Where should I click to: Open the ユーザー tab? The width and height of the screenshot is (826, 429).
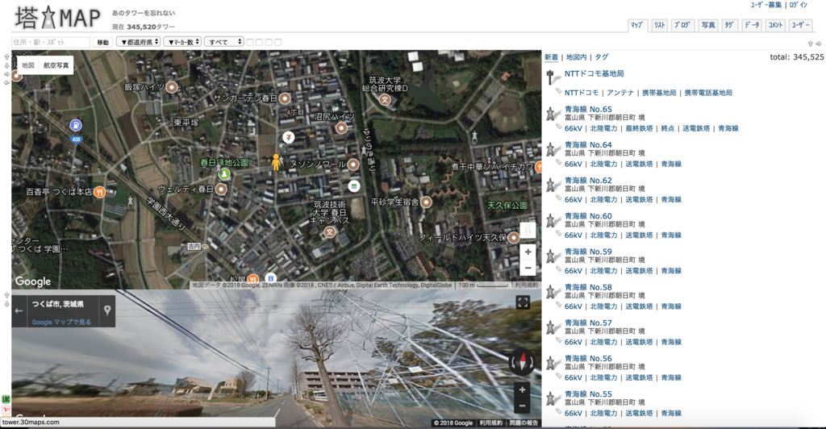click(800, 25)
